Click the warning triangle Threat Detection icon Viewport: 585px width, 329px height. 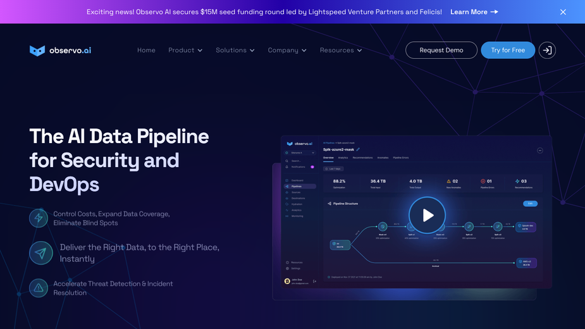tap(39, 288)
